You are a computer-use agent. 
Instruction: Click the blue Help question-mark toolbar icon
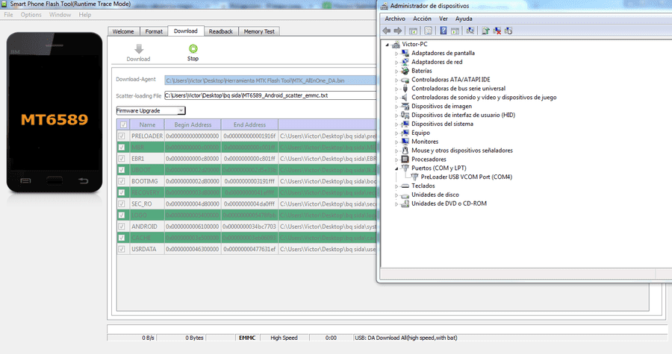coord(444,31)
